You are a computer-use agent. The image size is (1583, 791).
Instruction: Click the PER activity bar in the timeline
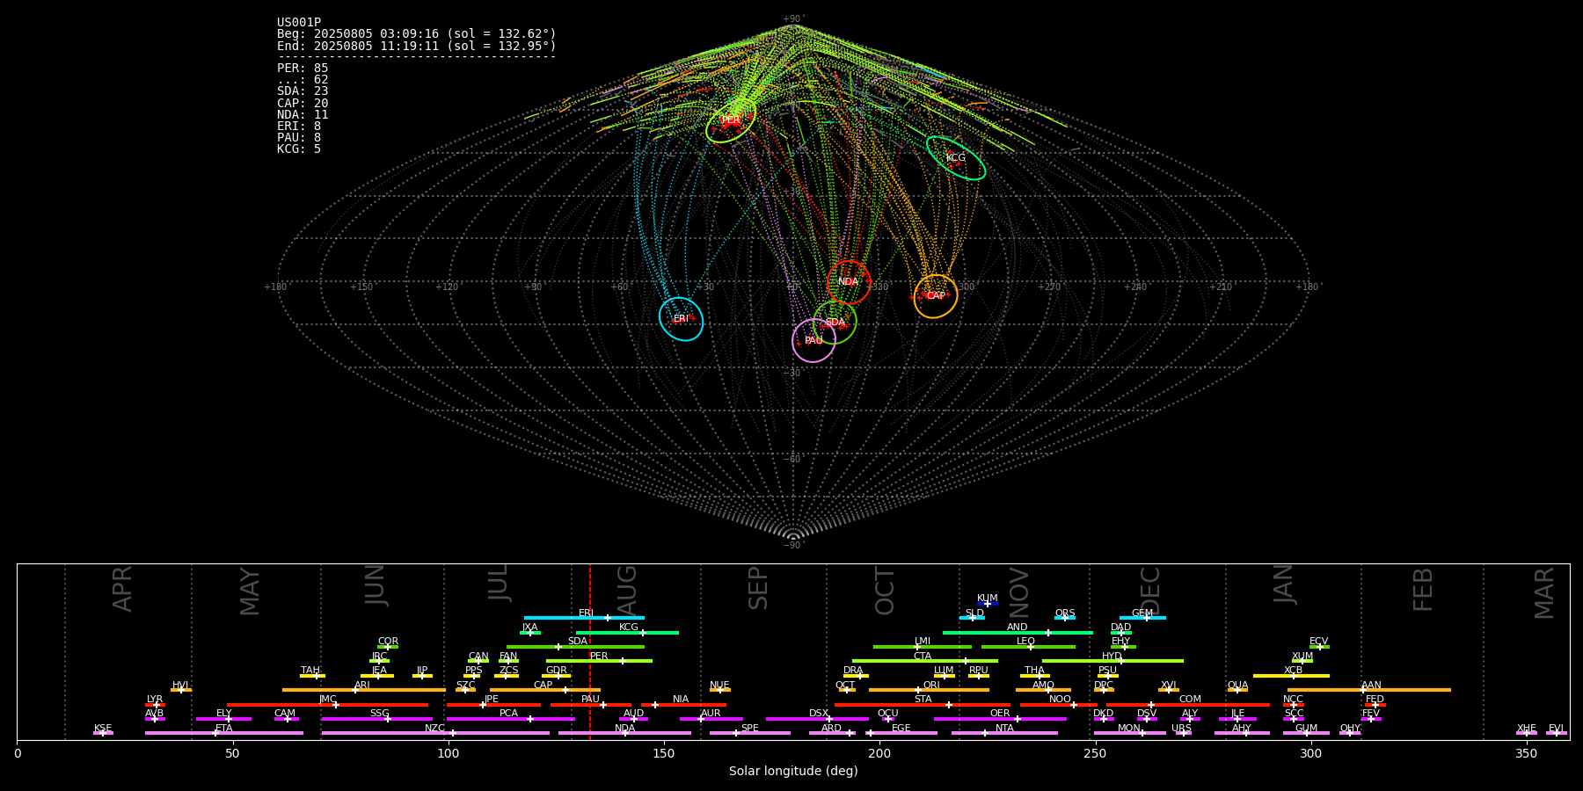pyautogui.click(x=599, y=661)
